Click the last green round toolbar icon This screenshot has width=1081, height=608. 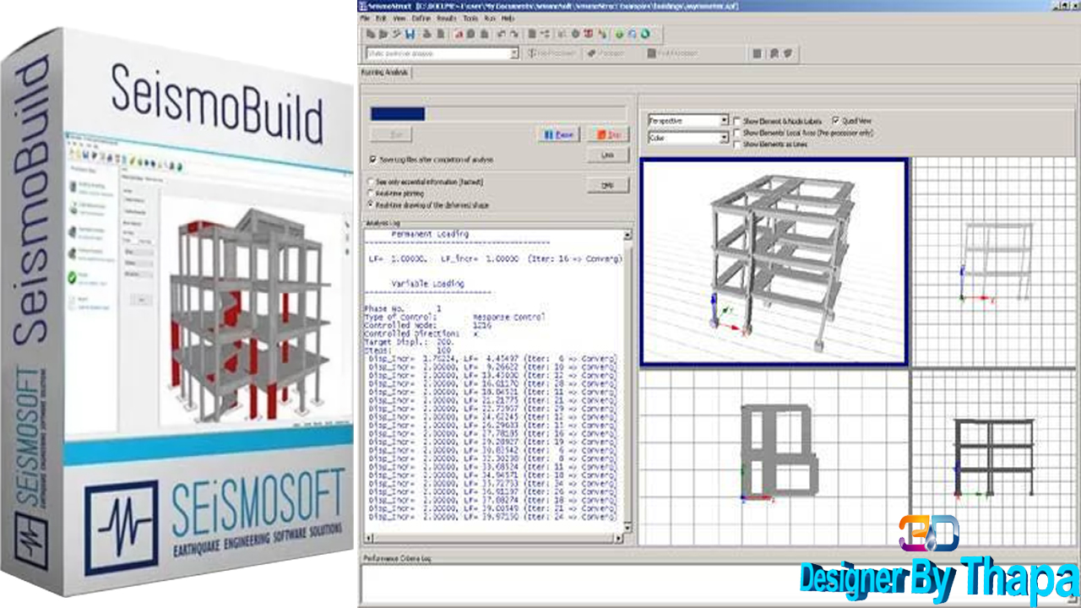click(x=644, y=34)
